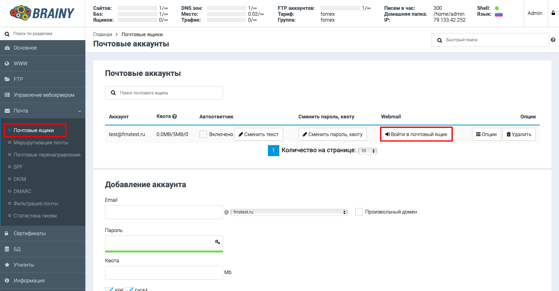Select DMARC submenu item
The height and width of the screenshot is (291, 559).
(22, 191)
